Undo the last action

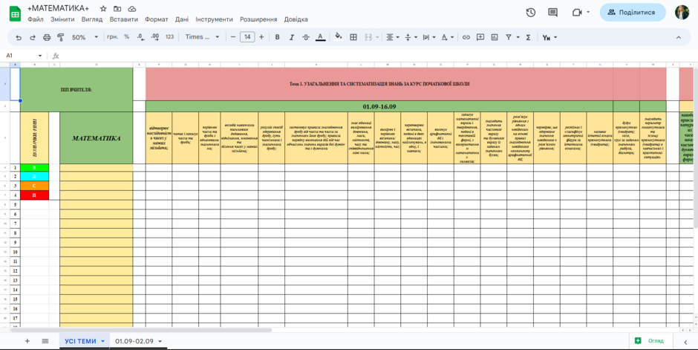[x=19, y=37]
